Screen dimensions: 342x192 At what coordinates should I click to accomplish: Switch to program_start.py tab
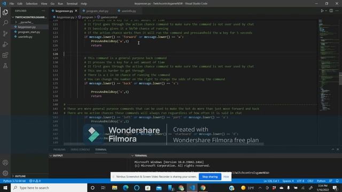[x=97, y=11]
